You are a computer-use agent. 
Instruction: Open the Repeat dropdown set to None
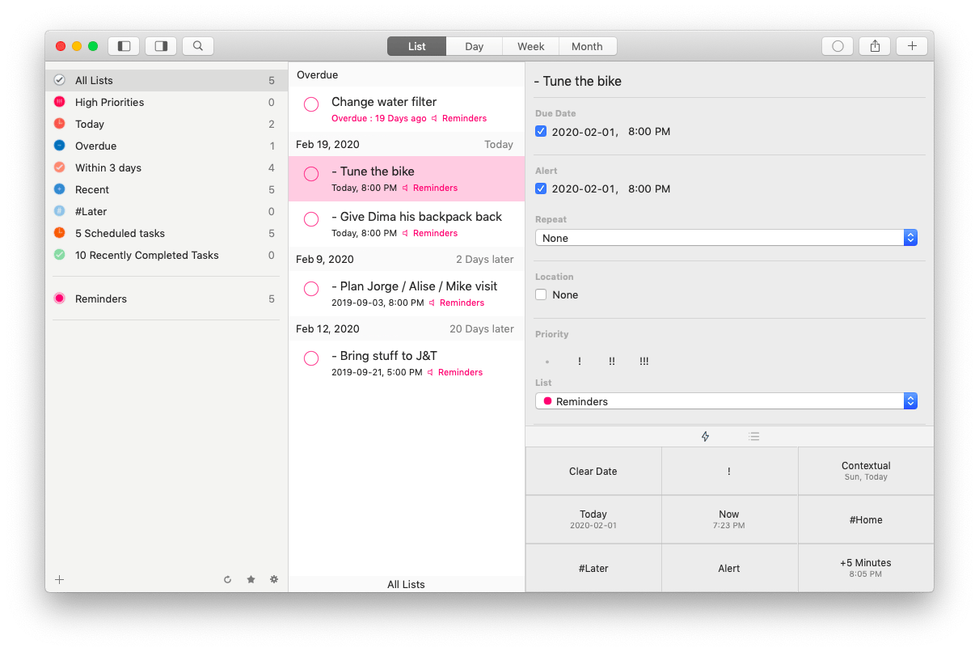pyautogui.click(x=725, y=237)
